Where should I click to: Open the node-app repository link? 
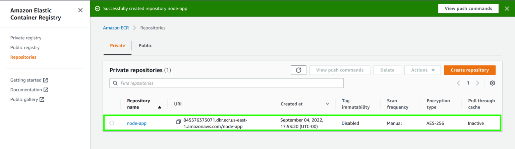136,123
